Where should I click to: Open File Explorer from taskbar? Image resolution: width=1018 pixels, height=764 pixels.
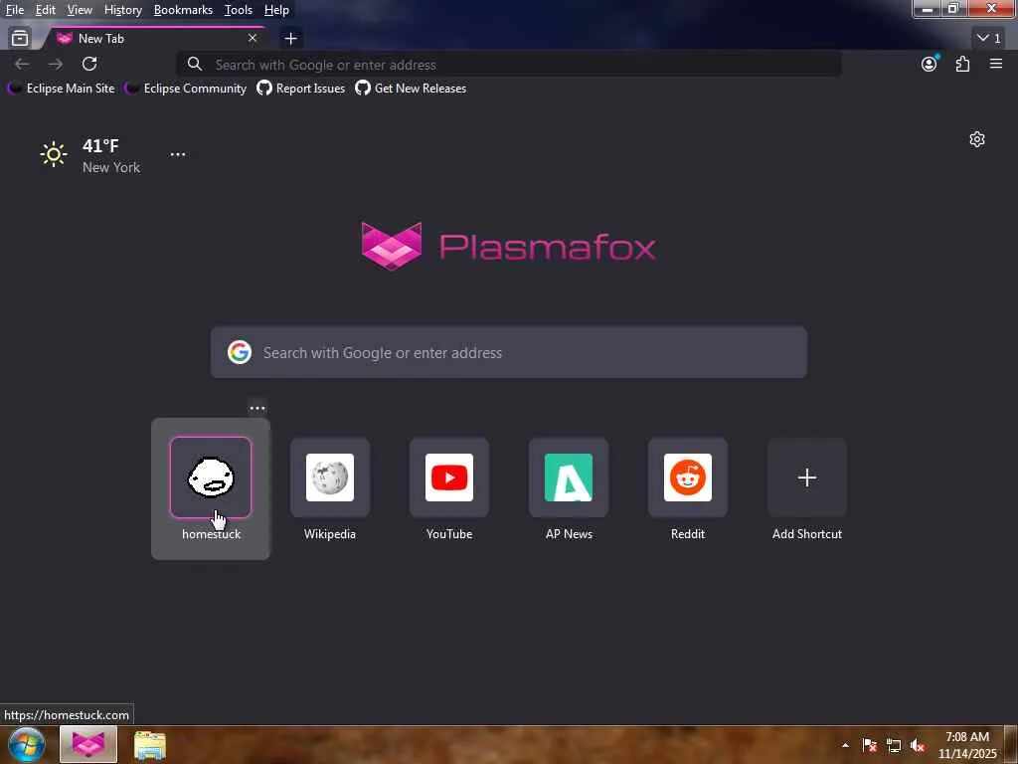150,745
